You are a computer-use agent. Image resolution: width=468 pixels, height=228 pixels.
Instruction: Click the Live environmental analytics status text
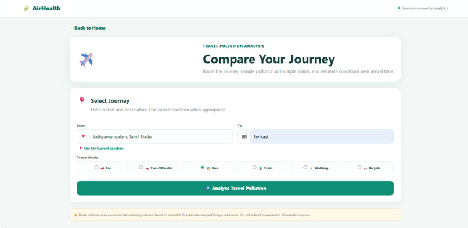click(425, 8)
